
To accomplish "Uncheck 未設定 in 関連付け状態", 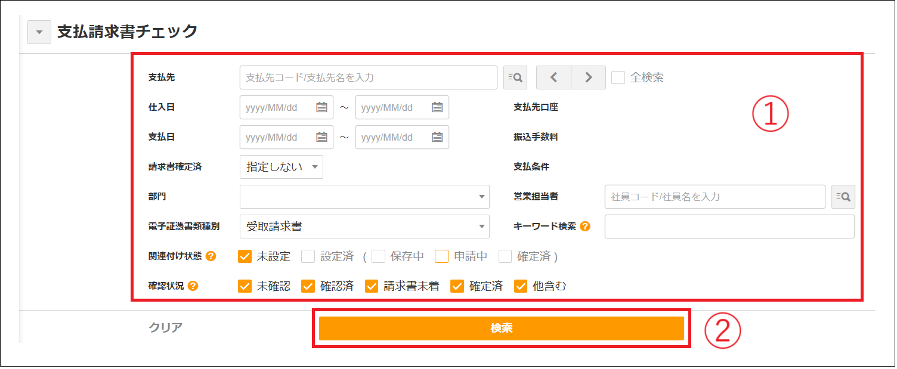I will tap(245, 256).
